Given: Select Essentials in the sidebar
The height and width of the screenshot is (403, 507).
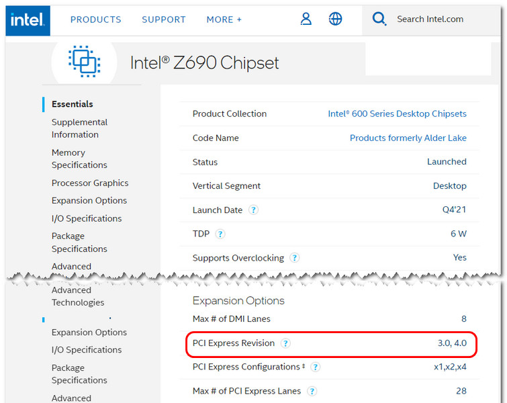Looking at the screenshot, I should point(73,104).
